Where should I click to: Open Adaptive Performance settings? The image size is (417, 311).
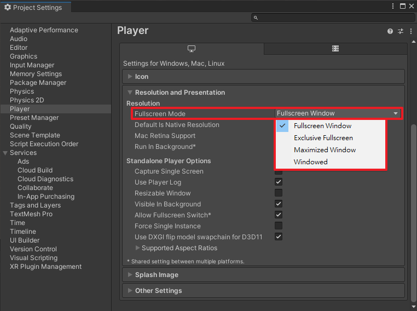tap(44, 30)
